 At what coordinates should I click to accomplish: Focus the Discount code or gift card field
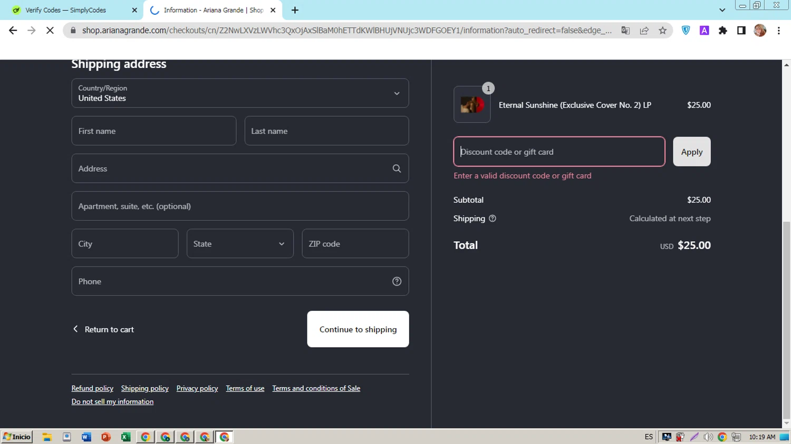559,152
